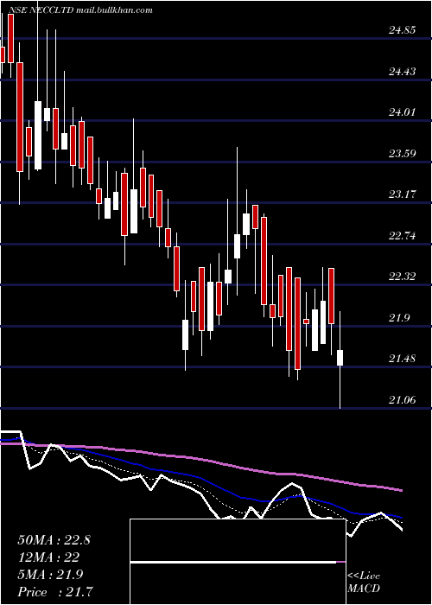
Task: Click the 21.48 price axis label
Action: [403, 359]
